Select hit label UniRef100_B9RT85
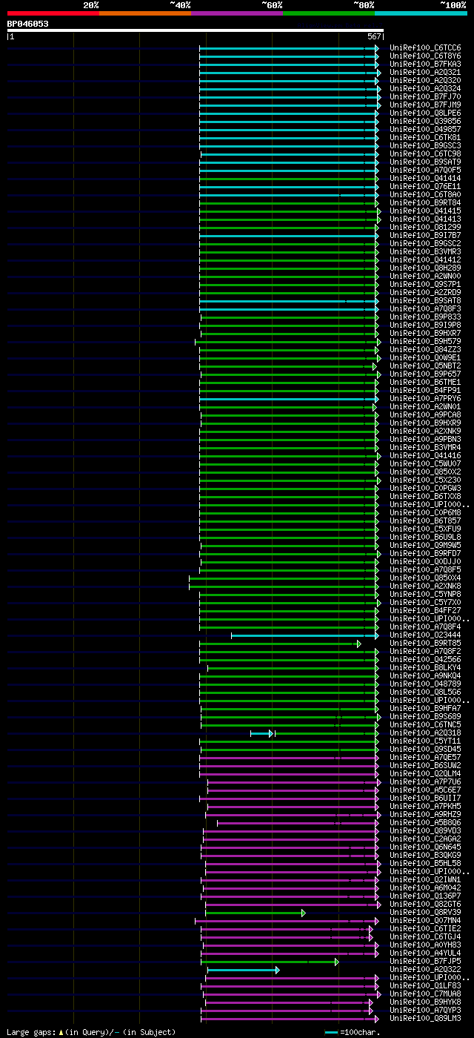474x1038 pixels. 425,644
